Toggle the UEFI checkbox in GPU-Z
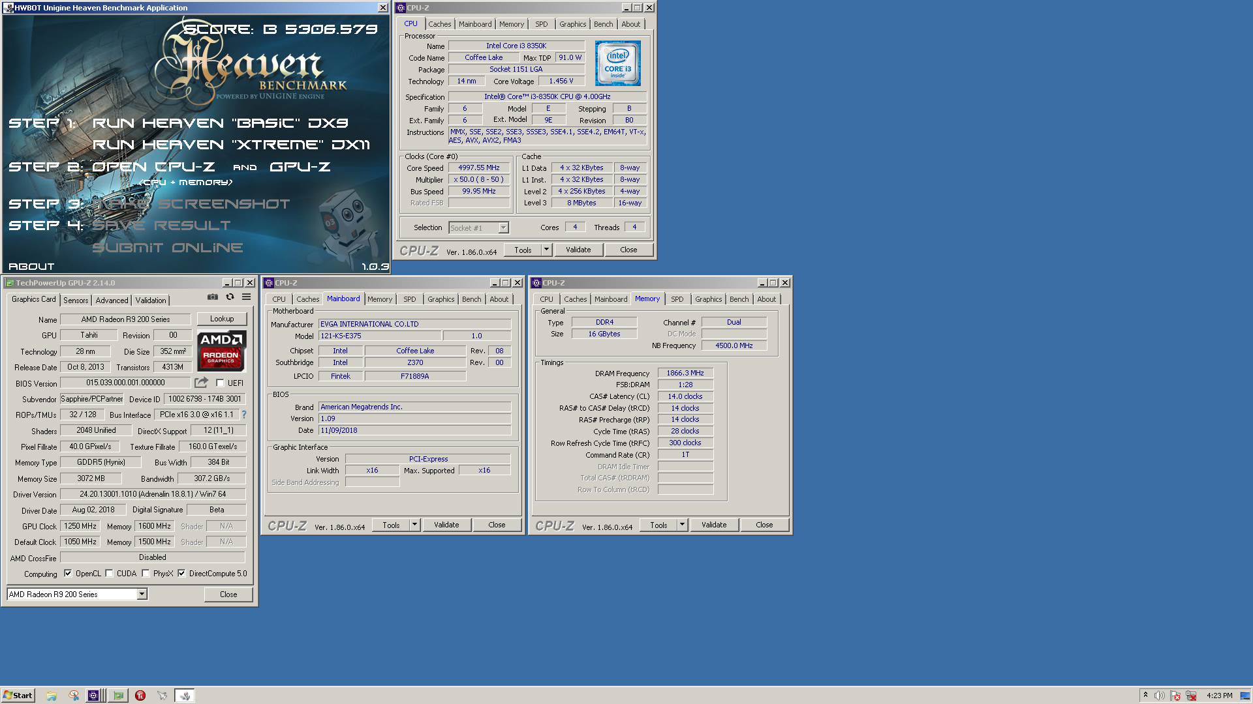This screenshot has height=704, width=1253. click(220, 383)
